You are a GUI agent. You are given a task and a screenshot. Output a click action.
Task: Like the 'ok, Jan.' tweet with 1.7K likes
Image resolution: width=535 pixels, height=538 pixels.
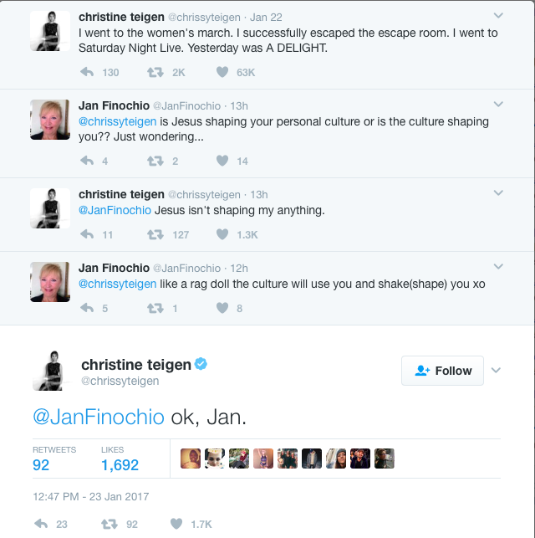pos(176,524)
